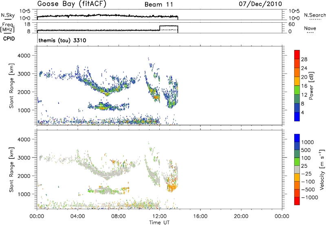Click the 16 label on the power colorbar
326x225 pixels.
[x=304, y=86]
